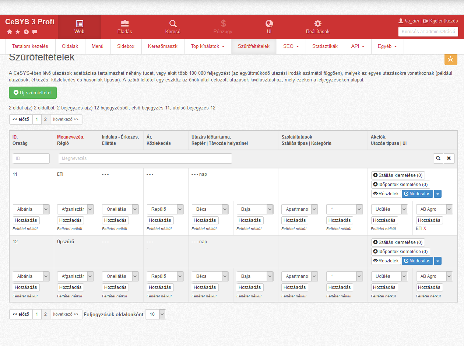Open the Beállítások gear section
This screenshot has width=464, height=346.
tap(318, 27)
